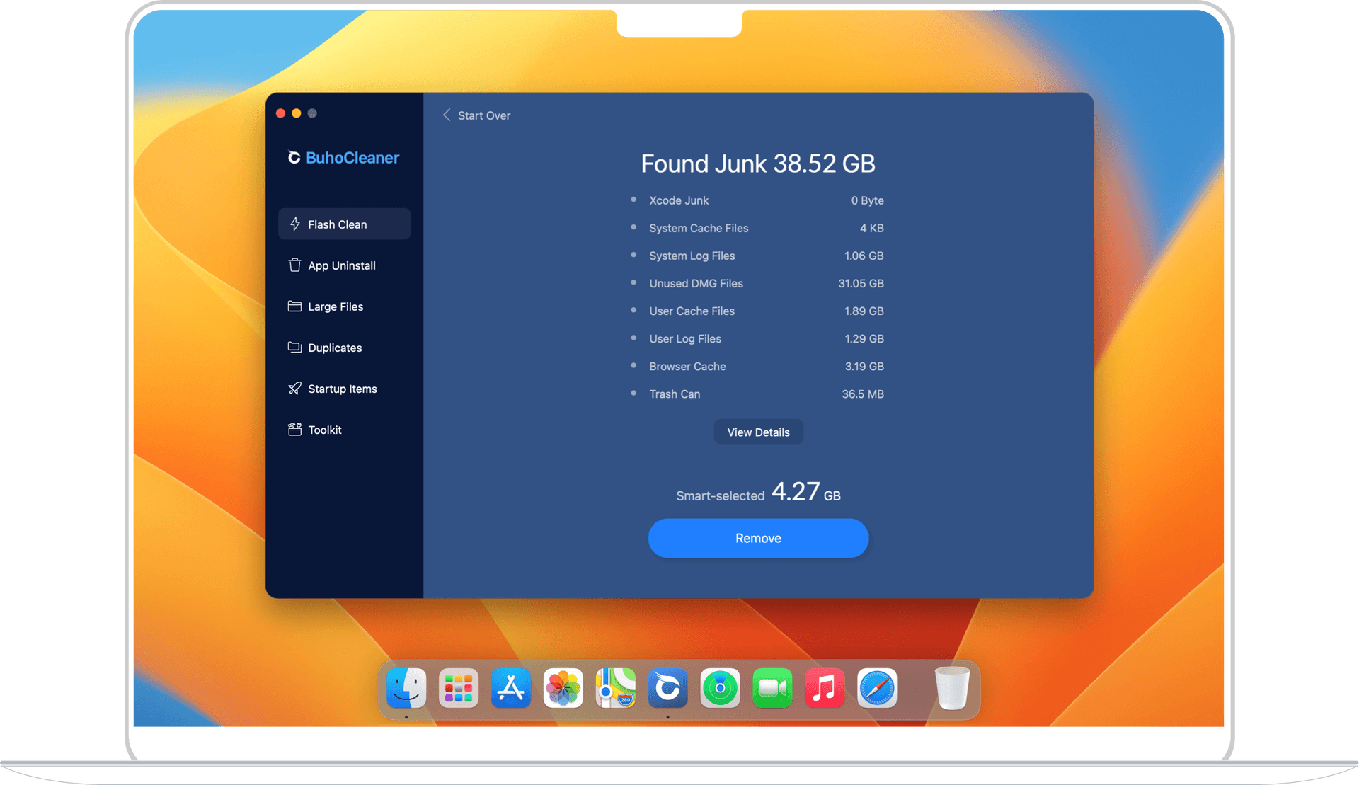Open App Store from the dock
Screen dimensions: 1359x785
click(511, 688)
